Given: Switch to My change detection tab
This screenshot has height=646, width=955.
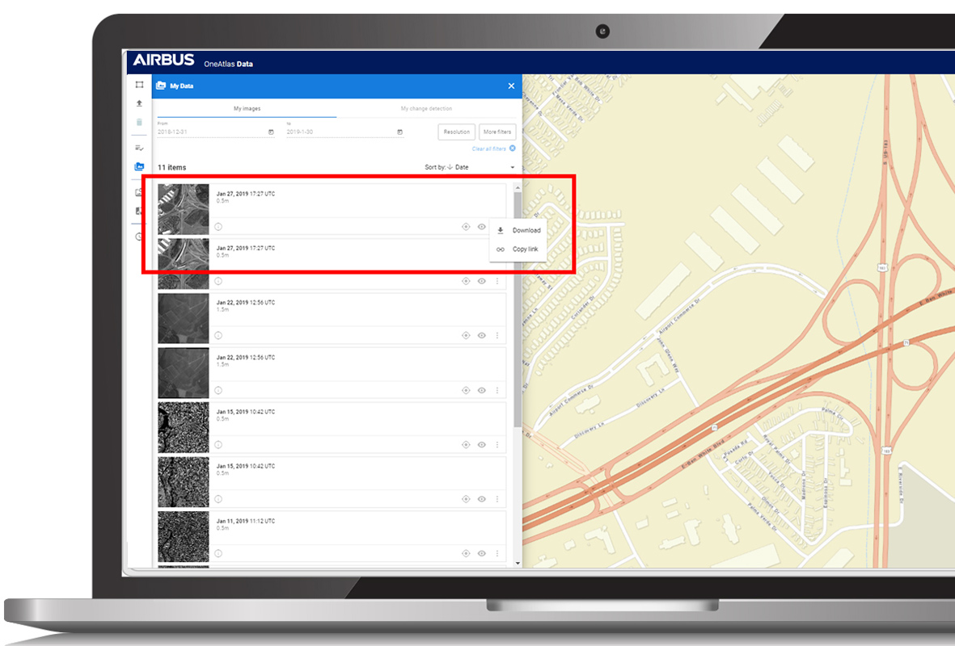Looking at the screenshot, I should pos(426,108).
